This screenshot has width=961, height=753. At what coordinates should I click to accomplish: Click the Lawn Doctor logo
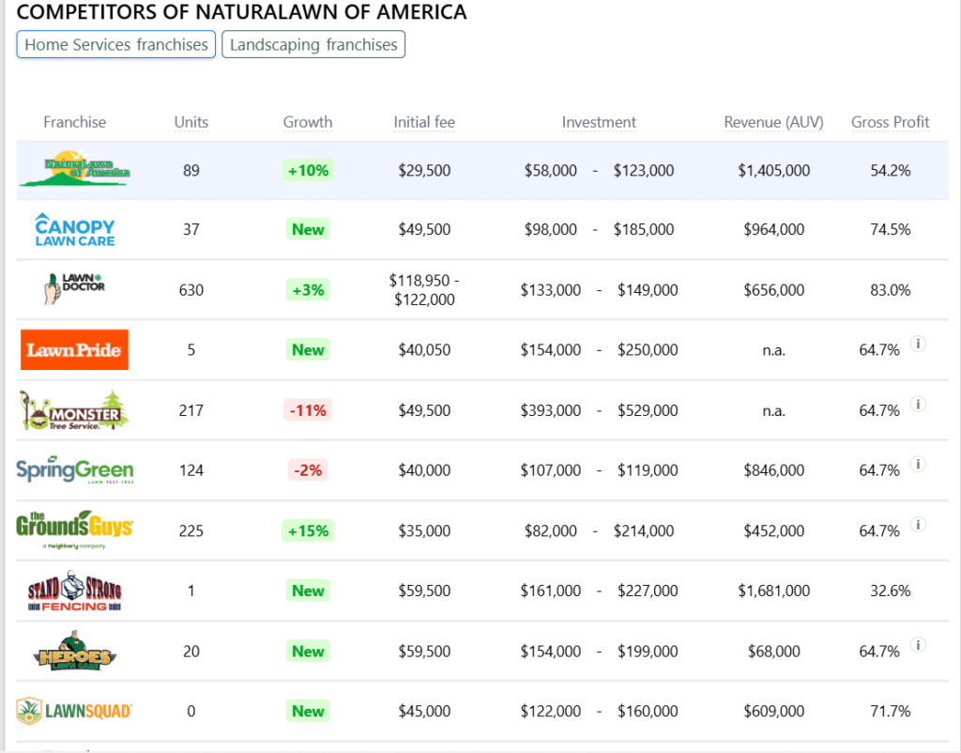(x=74, y=289)
